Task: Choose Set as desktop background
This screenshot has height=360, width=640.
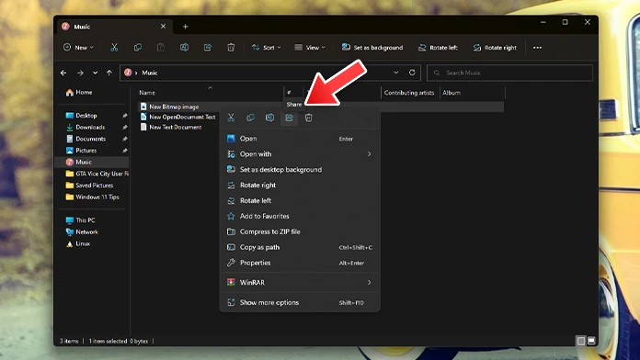Action: pyautogui.click(x=300, y=170)
